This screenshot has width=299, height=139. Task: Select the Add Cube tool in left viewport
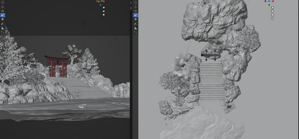coord(3,33)
